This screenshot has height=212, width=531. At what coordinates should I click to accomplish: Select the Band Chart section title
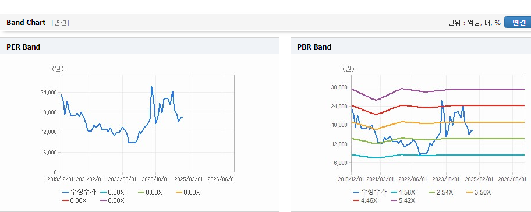[x=26, y=22]
